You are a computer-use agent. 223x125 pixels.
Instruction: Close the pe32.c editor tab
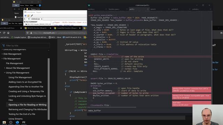click(x=148, y=9)
